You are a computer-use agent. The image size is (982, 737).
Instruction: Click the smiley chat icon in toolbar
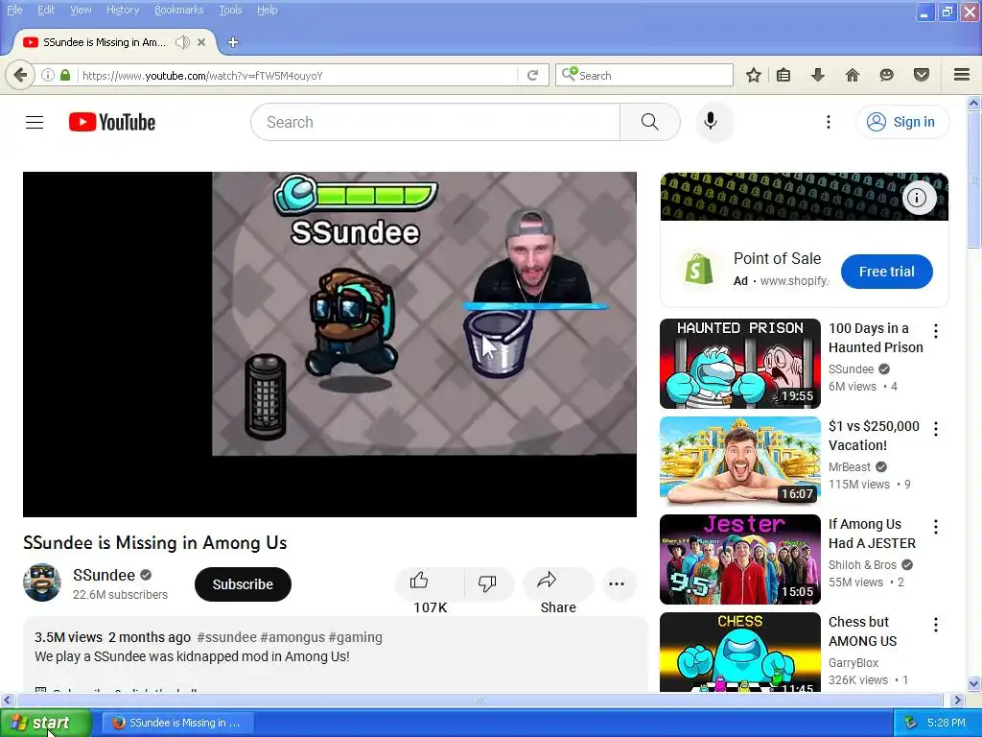click(x=886, y=75)
